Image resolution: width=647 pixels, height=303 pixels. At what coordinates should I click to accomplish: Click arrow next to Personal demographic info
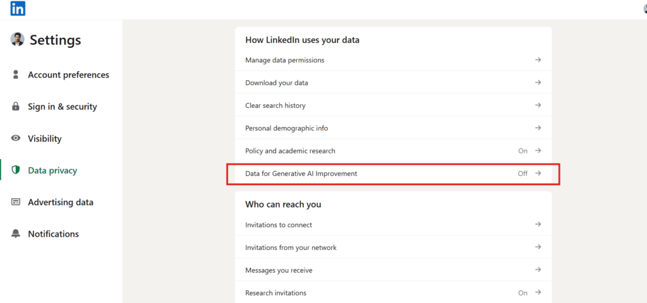point(538,128)
